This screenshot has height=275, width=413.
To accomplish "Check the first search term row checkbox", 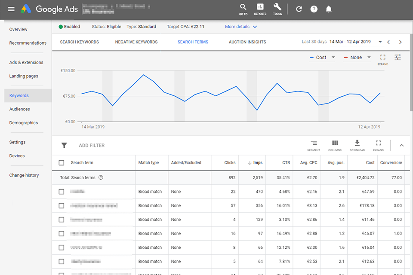I will [62, 192].
